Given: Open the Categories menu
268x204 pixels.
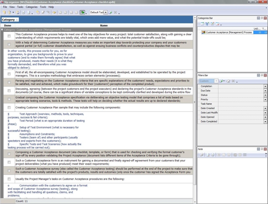Looking at the screenshot, I should 31,7.
